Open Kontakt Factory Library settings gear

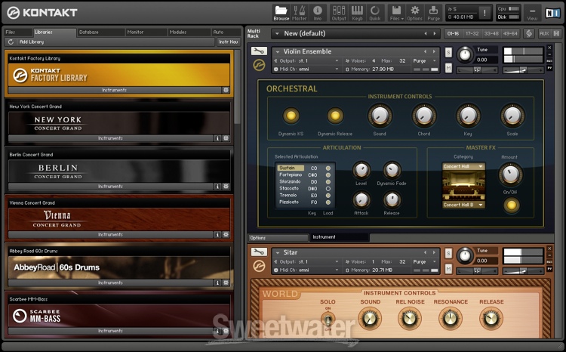click(226, 90)
